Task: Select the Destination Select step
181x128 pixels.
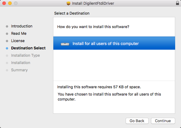Action: coord(28,48)
